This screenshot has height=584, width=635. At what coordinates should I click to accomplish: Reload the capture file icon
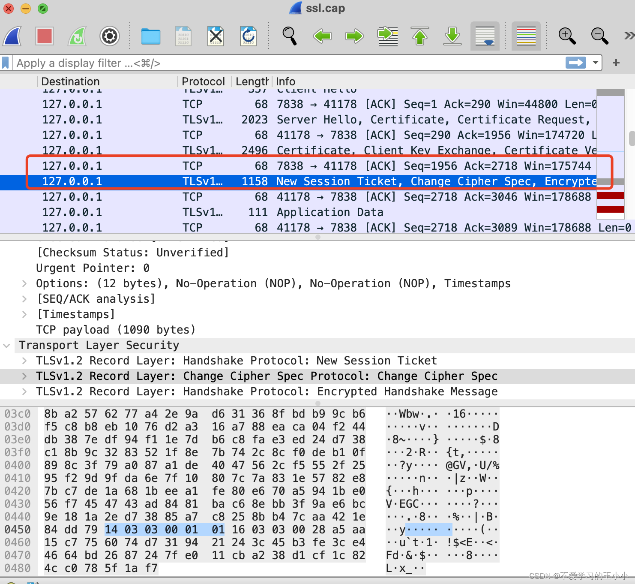(249, 36)
